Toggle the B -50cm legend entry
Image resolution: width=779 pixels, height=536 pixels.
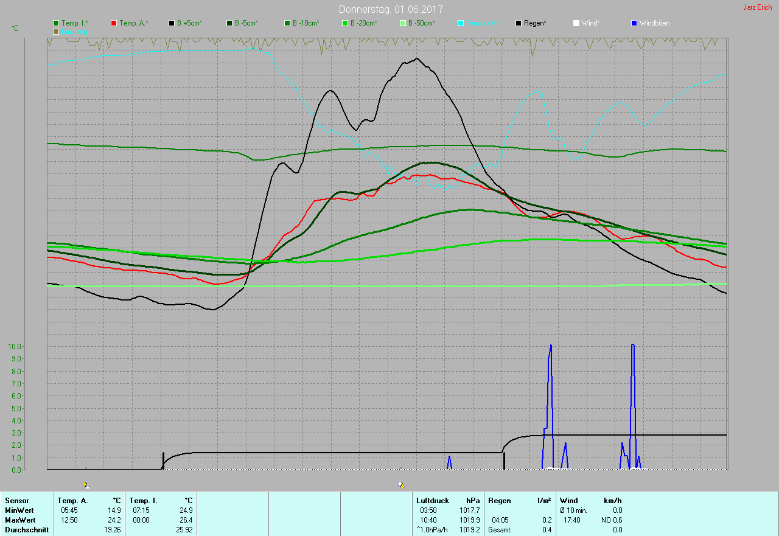(421, 23)
